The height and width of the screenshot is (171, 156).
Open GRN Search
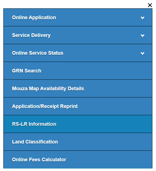point(78,71)
